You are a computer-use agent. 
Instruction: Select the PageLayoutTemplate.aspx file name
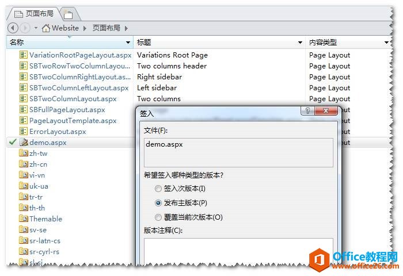tap(73, 121)
